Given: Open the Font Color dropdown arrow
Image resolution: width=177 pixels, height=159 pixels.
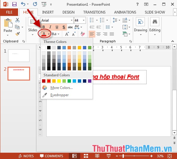Looking at the screenshot, I should (x=49, y=34).
